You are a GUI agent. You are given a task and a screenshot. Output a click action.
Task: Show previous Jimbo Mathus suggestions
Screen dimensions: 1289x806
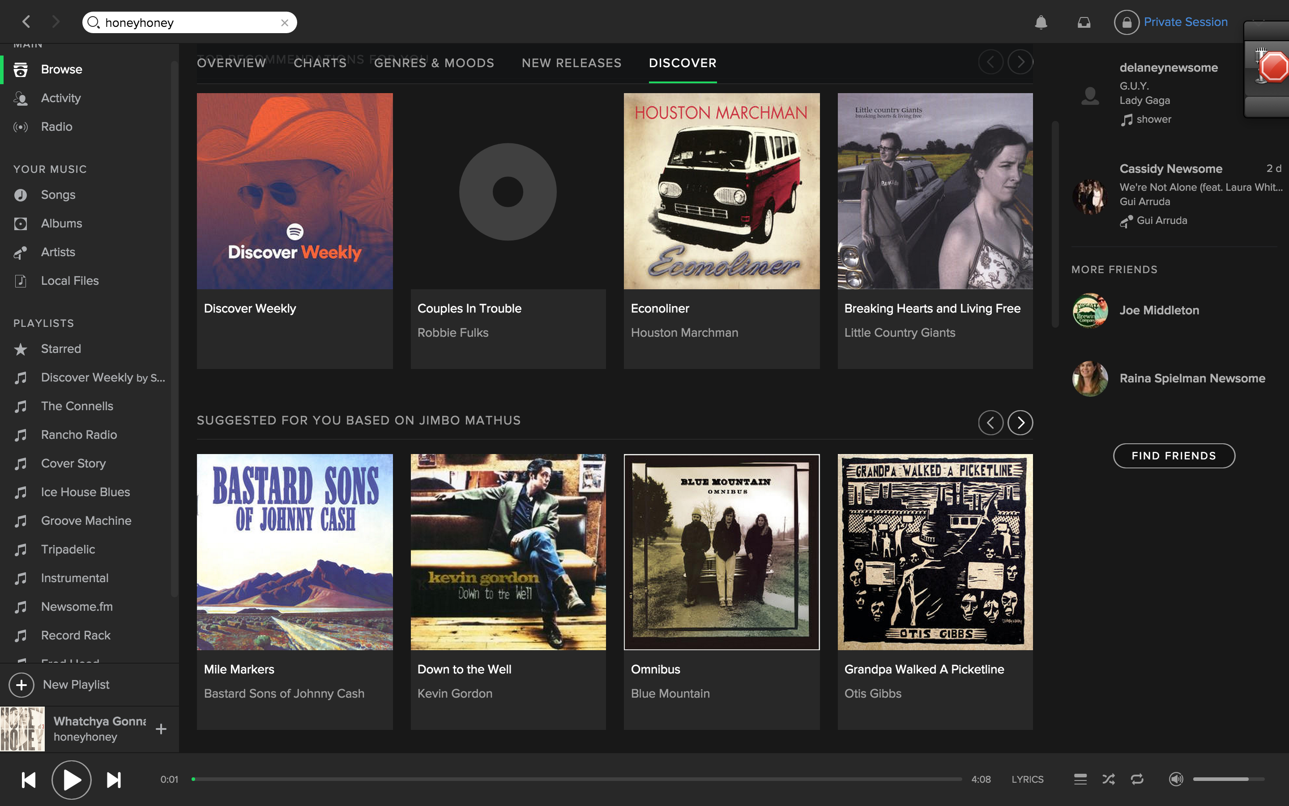(991, 423)
